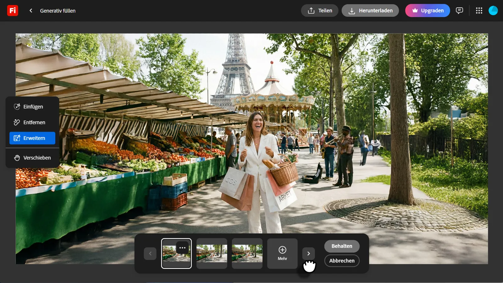
Task: Pick the third generated variation thumbnail
Action: pyautogui.click(x=247, y=253)
